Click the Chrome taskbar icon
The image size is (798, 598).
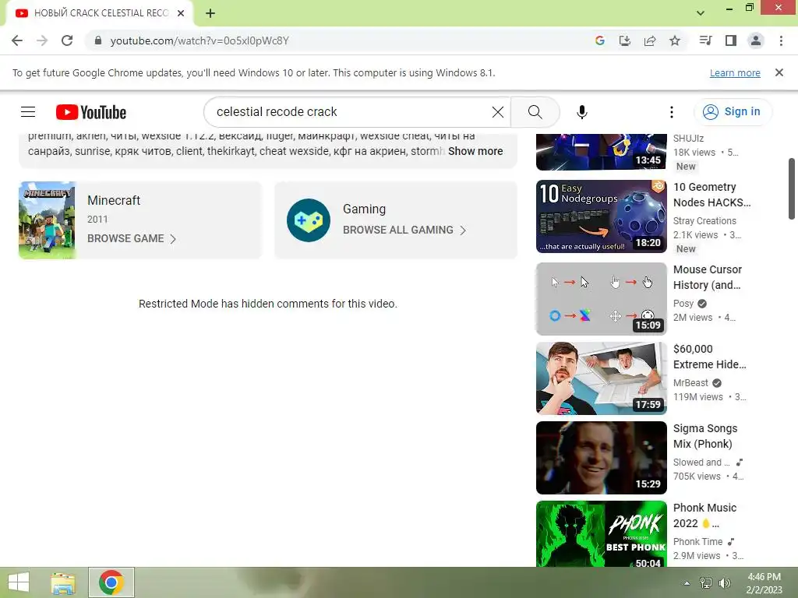tap(111, 582)
